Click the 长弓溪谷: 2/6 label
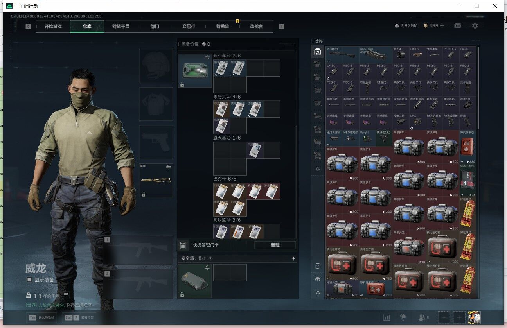Screen dimensions: 507x328 click(x=227, y=56)
